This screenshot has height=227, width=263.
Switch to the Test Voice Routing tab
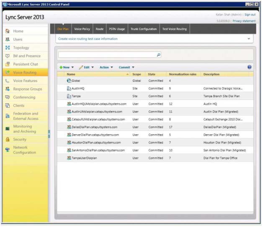pos(175,29)
